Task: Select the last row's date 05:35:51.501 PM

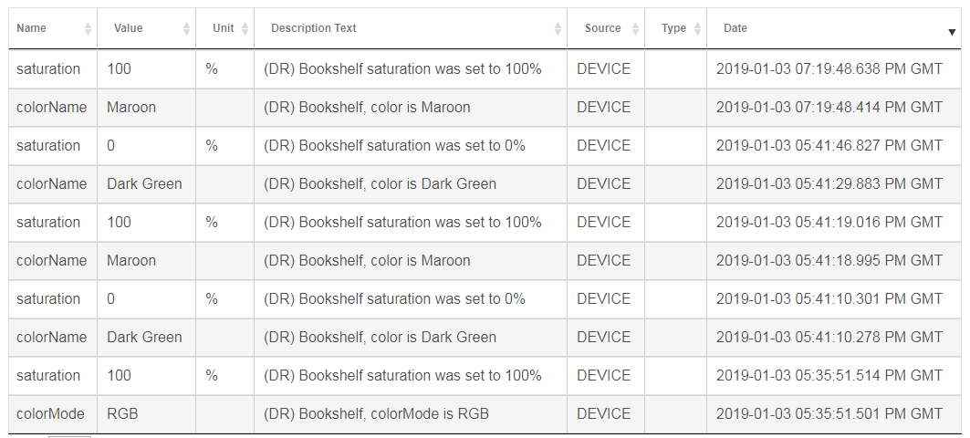Action: tap(829, 414)
